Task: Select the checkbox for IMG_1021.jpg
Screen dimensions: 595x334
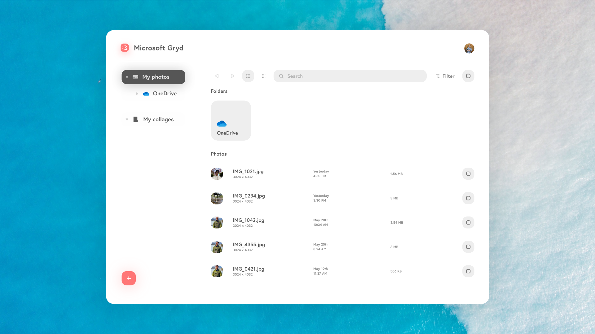Action: [468, 174]
